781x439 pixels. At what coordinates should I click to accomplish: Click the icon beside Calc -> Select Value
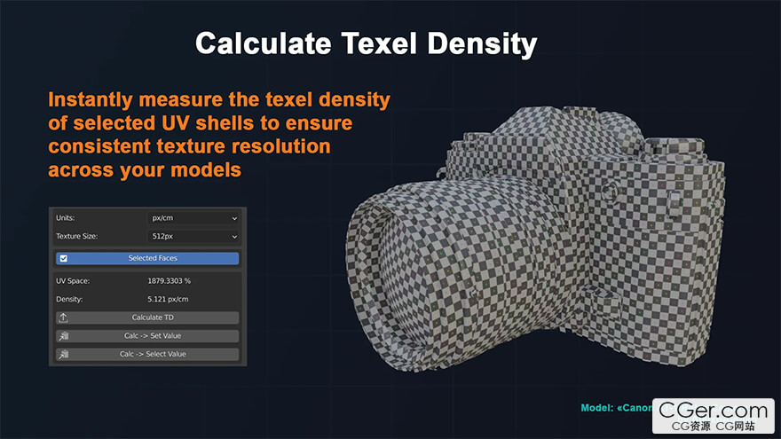63,354
